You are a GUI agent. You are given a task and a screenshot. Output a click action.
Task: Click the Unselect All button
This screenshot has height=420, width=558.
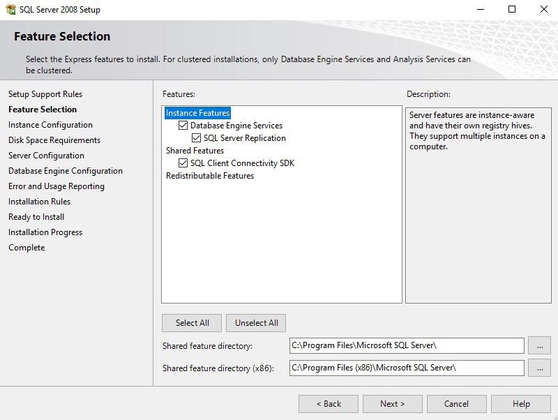[x=256, y=323]
